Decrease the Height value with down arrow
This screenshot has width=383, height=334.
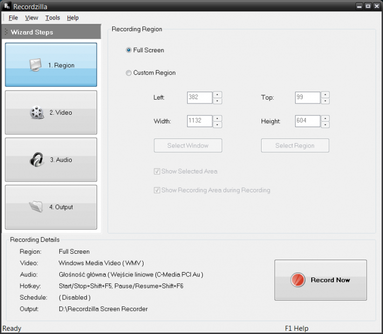325,124
